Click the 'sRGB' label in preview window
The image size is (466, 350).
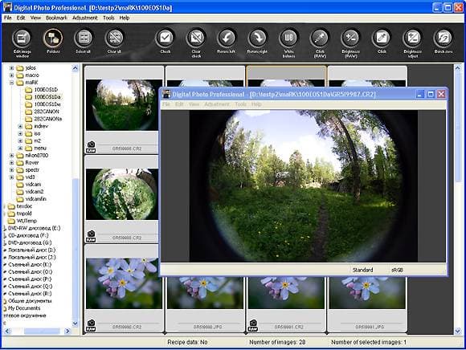(397, 270)
